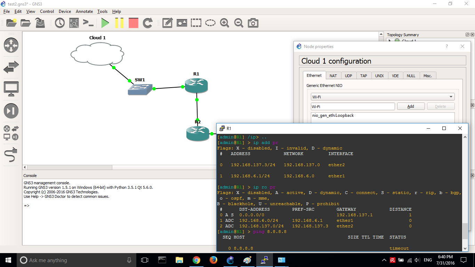This screenshot has height=267, width=475.
Task: Open console to all devices icon
Action: coord(88,23)
